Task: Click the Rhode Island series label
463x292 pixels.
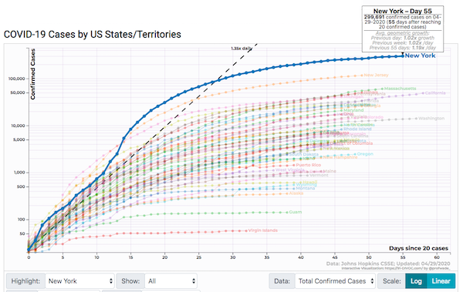Action: [x=357, y=129]
